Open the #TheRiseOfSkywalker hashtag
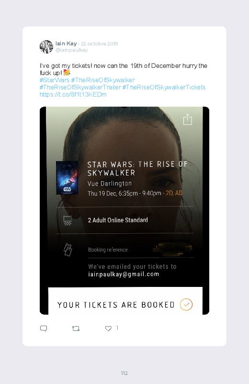This screenshot has height=384, width=249. point(103,80)
